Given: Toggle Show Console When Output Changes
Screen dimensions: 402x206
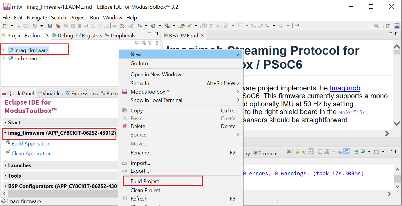Looking at the screenshot, I should coord(347,152).
